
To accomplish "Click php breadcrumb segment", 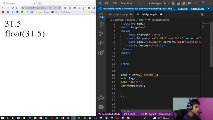I will click(x=141, y=20).
